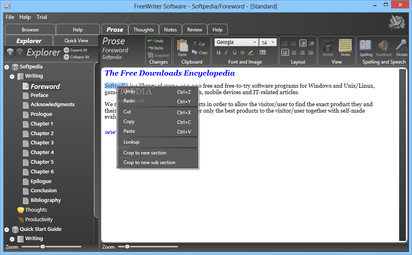This screenshot has height=255, width=412.
Task: Select Cut in the context menu
Action: (158, 111)
